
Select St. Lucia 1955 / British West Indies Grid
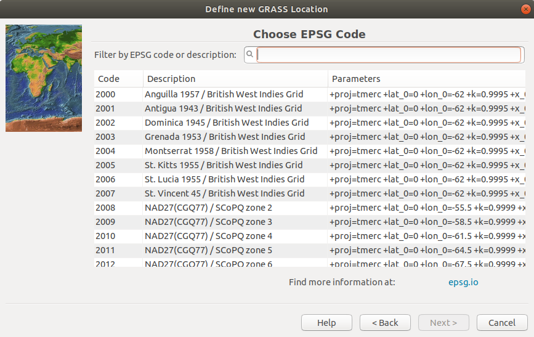pyautogui.click(x=235, y=179)
